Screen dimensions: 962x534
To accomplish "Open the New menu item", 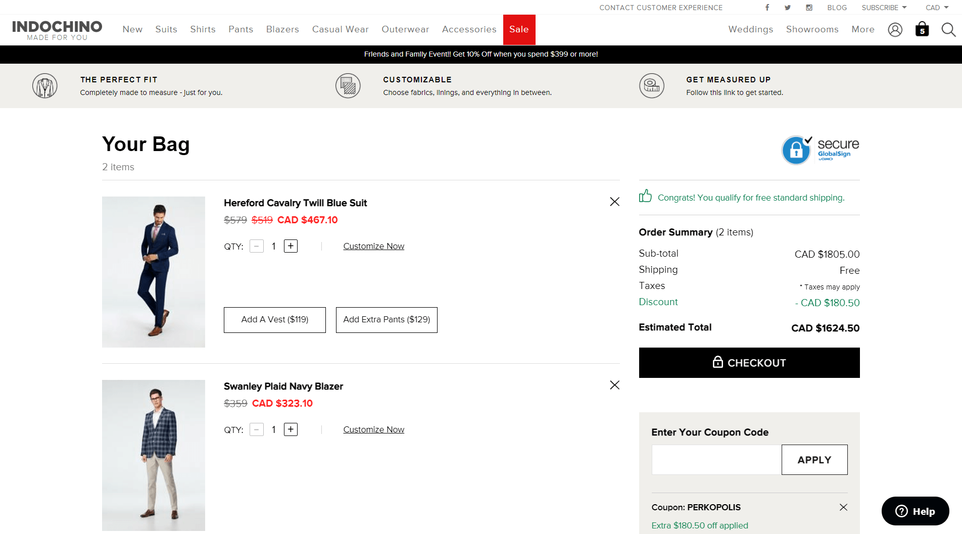I will (132, 29).
